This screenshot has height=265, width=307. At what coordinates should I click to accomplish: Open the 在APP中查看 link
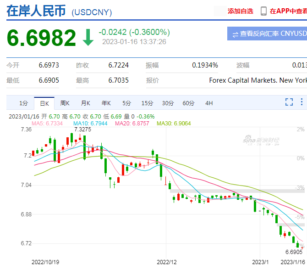tap(288, 11)
